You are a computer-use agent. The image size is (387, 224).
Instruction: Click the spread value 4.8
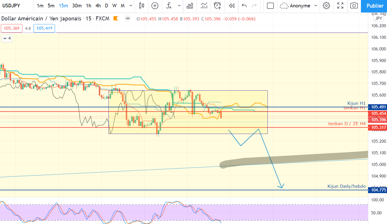coord(28,28)
